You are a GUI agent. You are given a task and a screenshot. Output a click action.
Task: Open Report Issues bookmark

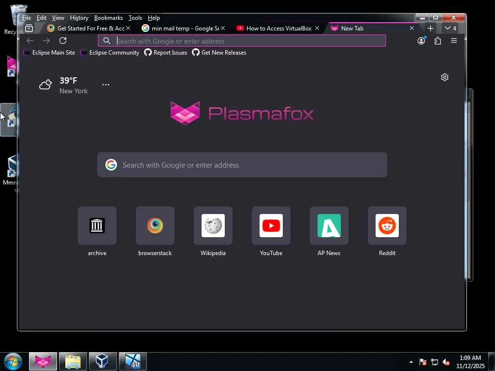coord(166,52)
